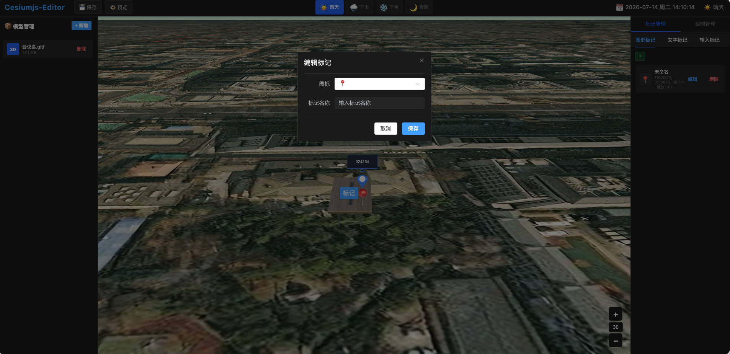Click the red pin icon of 未命名
Image resolution: width=730 pixels, height=354 pixels.
(645, 79)
